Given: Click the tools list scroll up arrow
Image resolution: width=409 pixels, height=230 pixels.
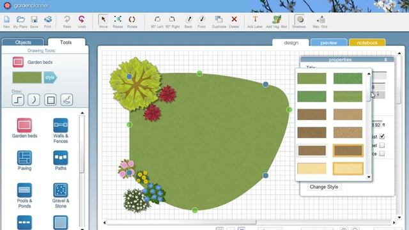Looking at the screenshot, I should 82,113.
